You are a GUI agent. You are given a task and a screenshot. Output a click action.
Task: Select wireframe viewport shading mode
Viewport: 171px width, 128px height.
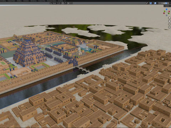coord(162,3)
